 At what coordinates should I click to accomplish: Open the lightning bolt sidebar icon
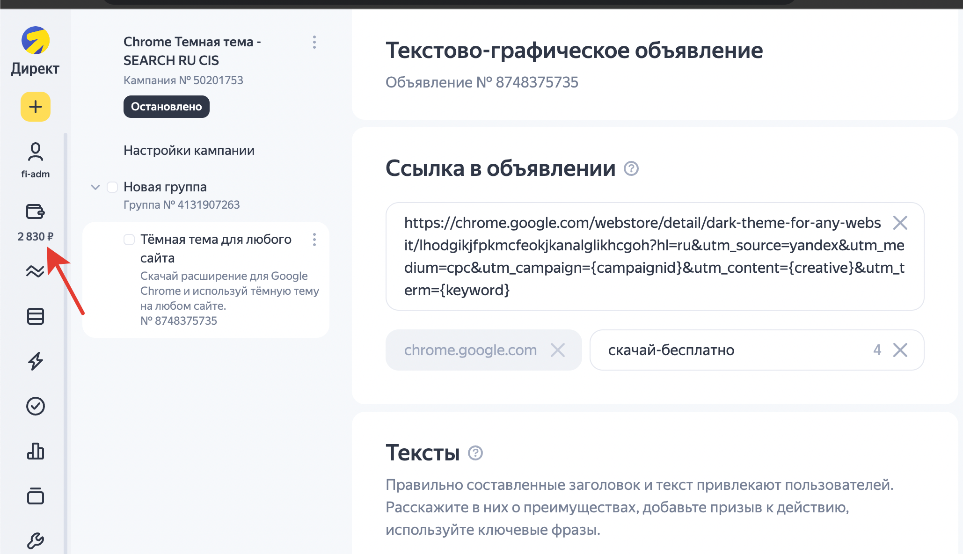click(36, 361)
